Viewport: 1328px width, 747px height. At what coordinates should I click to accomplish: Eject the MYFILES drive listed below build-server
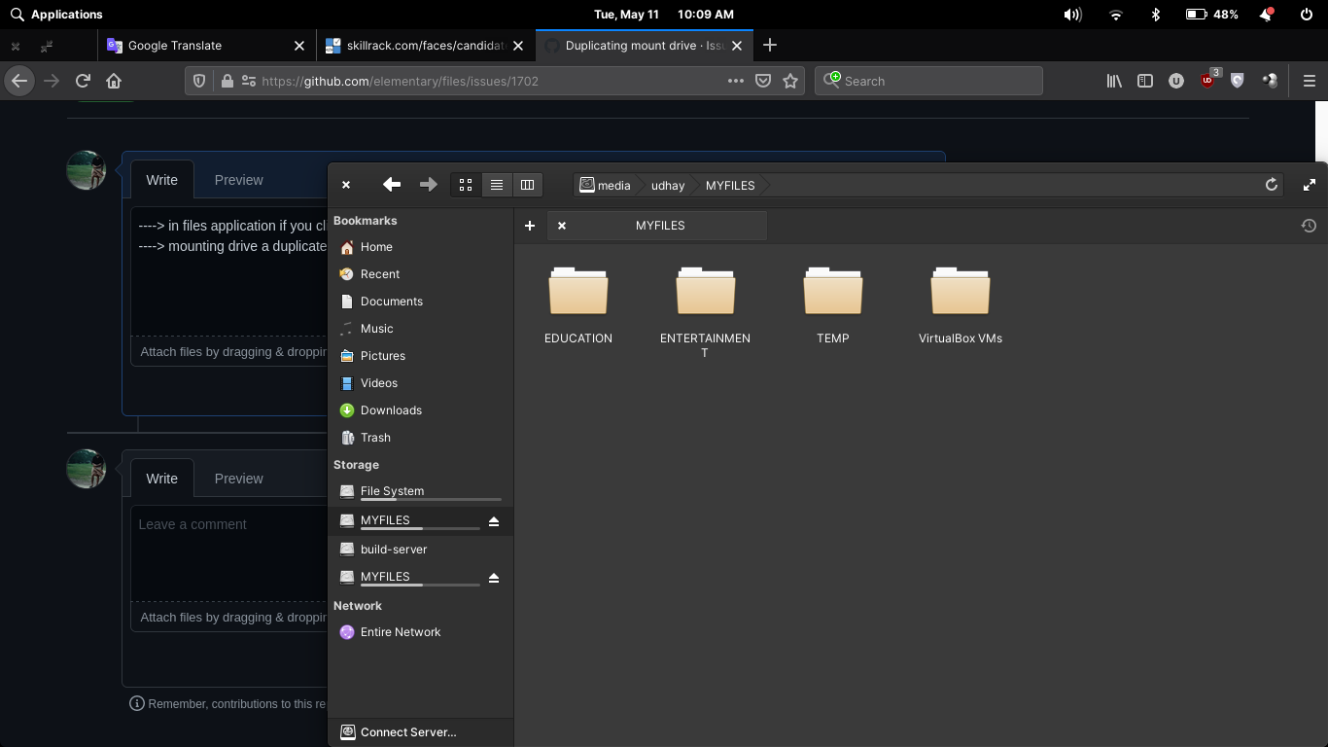(x=494, y=578)
